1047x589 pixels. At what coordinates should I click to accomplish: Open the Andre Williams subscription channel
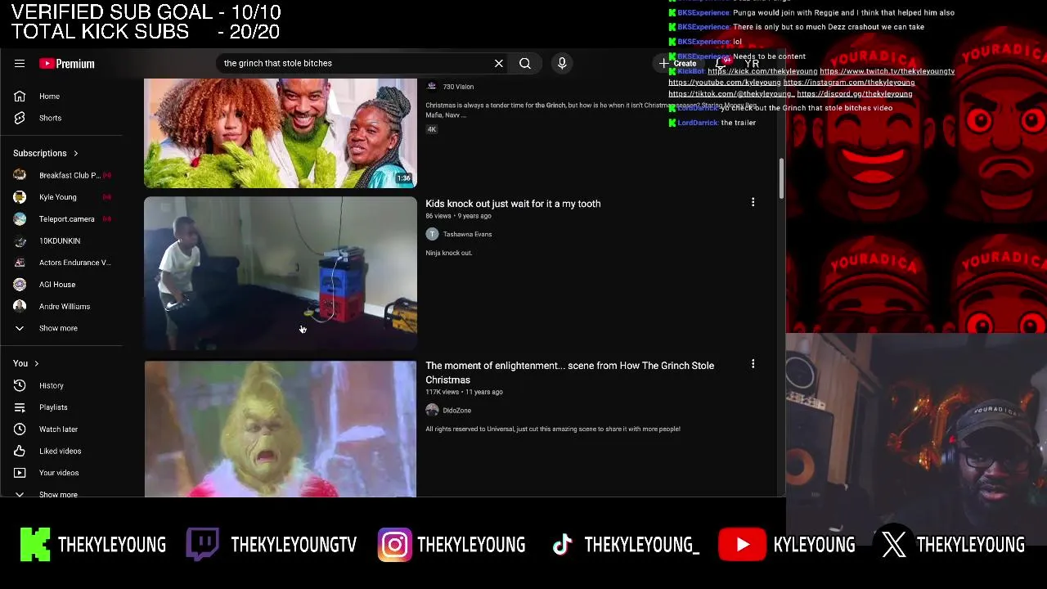click(61, 306)
